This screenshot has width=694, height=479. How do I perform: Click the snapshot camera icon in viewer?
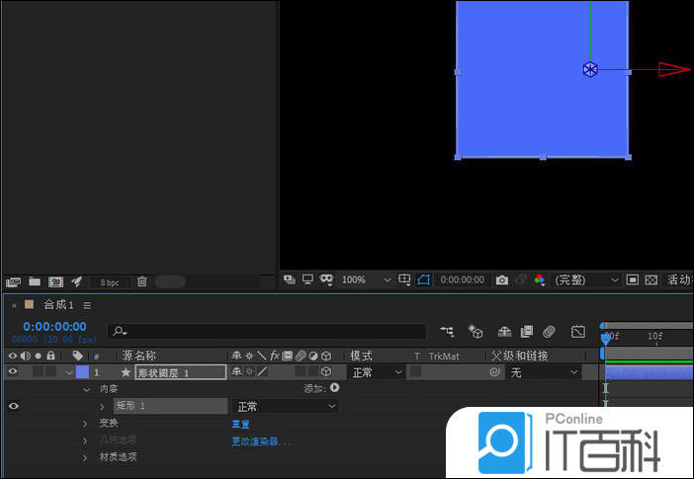point(502,280)
